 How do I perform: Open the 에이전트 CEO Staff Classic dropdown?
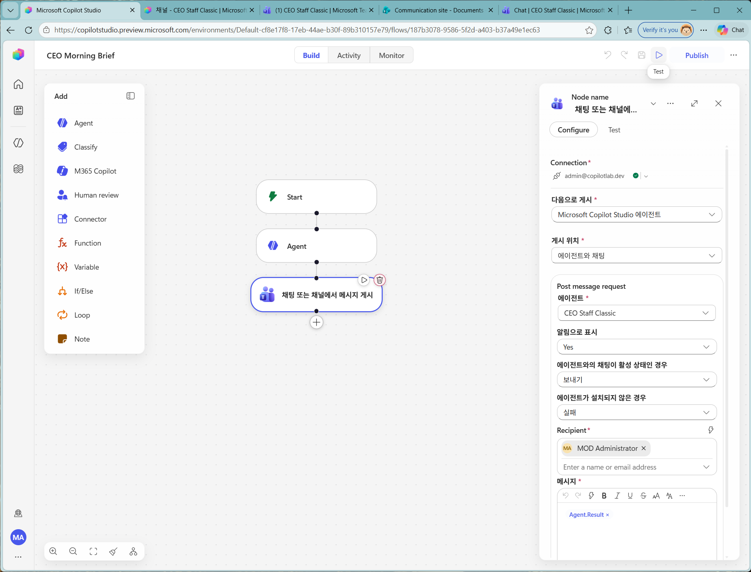[637, 313]
